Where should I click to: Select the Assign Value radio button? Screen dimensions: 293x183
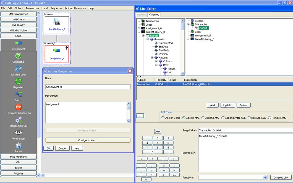tap(163, 118)
